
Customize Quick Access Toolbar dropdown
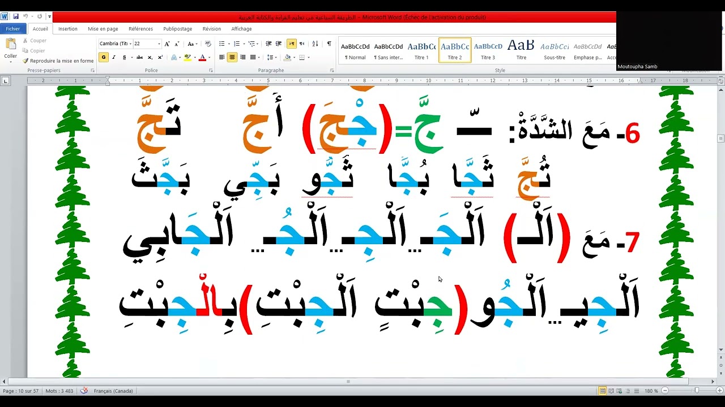pos(50,17)
